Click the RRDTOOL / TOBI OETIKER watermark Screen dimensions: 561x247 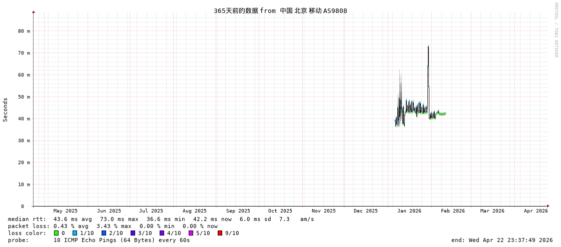(x=555, y=30)
